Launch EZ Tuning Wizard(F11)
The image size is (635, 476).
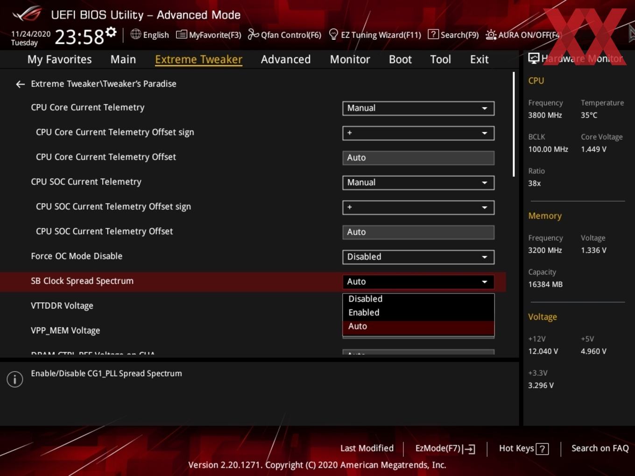(375, 35)
